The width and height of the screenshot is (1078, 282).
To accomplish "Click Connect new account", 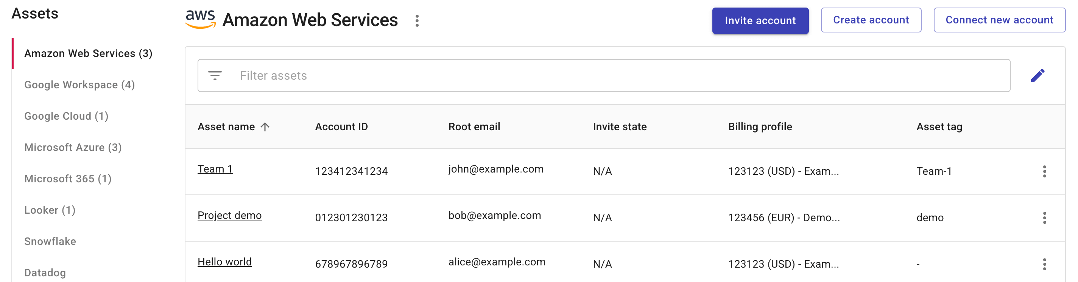I will 999,20.
